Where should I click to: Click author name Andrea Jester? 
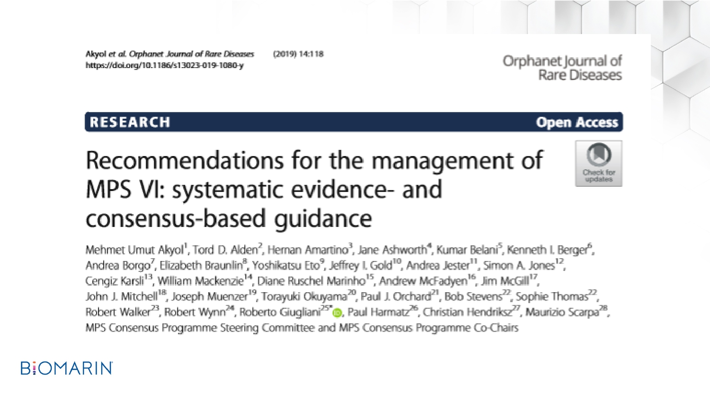pyautogui.click(x=438, y=266)
